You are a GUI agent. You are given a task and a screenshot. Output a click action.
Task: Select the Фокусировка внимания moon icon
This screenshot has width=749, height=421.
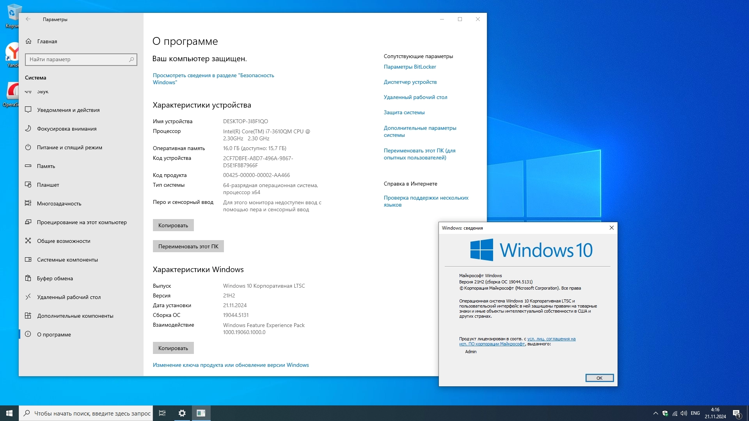point(28,129)
